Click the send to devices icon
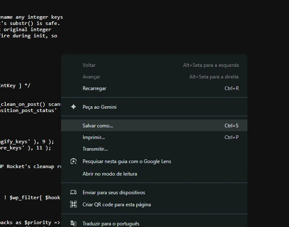The image size is (289, 227). [x=73, y=192]
